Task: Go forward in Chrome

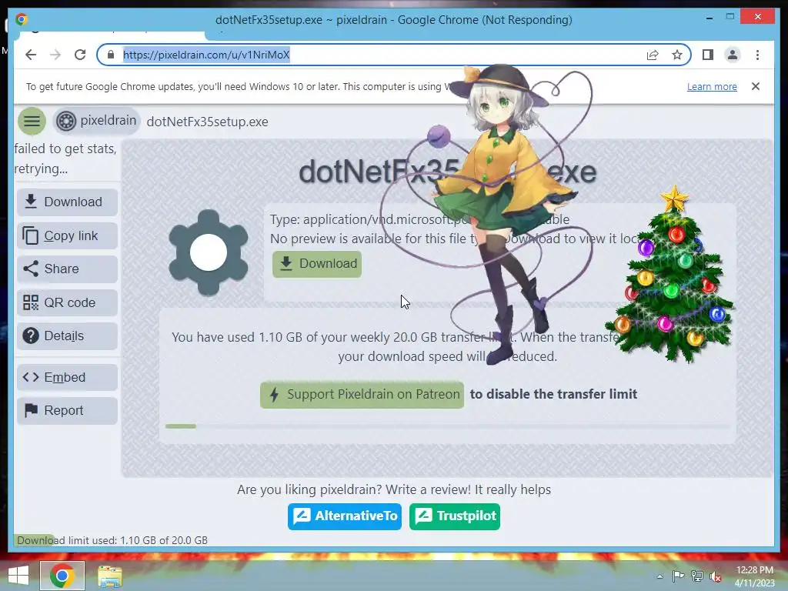Action: pyautogui.click(x=55, y=55)
